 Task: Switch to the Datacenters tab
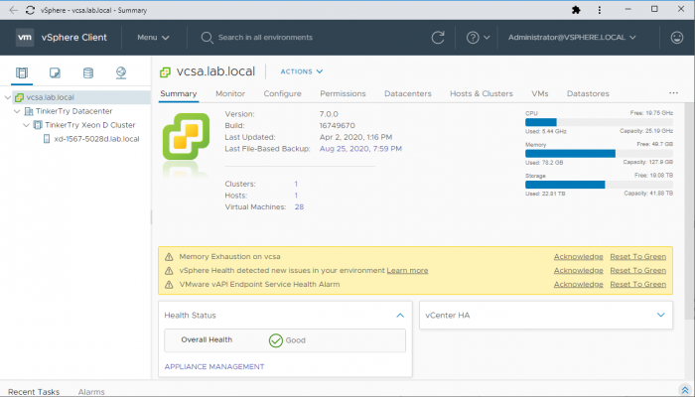(x=408, y=93)
